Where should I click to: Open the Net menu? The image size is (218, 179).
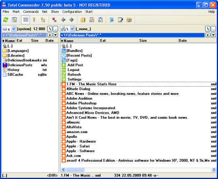(45, 12)
